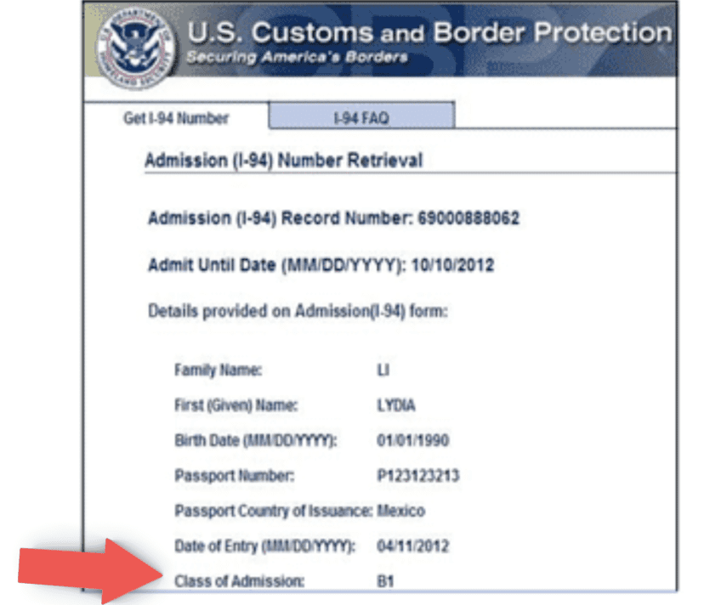Click the Family Name label
This screenshot has height=605, width=704.
(x=218, y=370)
